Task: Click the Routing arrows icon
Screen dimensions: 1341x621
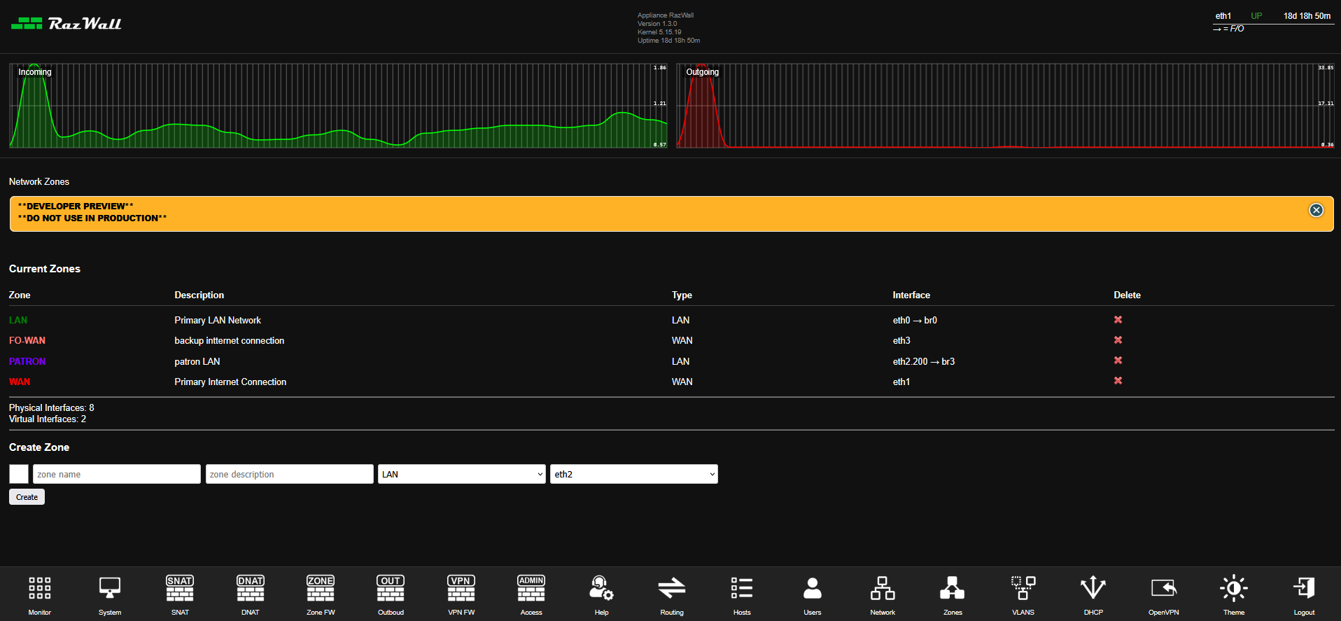Action: (x=672, y=589)
